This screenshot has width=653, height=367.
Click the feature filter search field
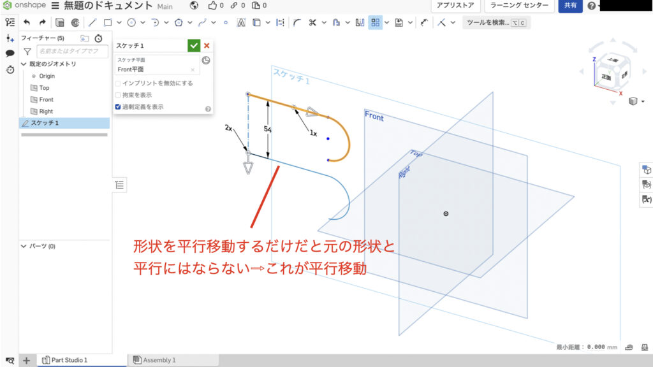tap(72, 52)
